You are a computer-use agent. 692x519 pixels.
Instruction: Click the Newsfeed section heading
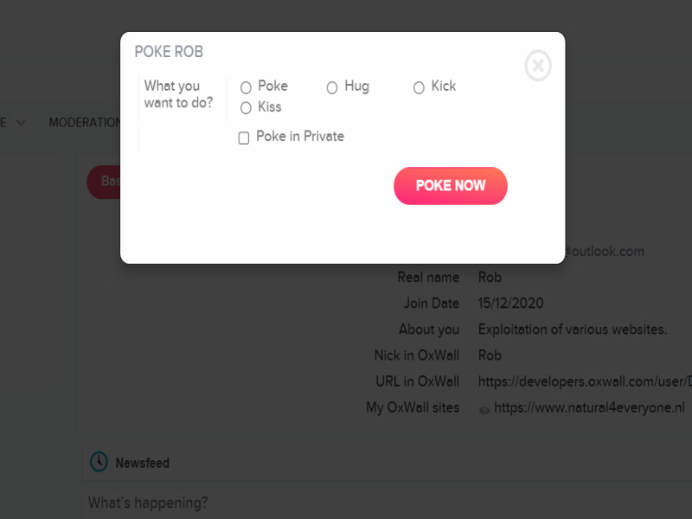pos(142,463)
